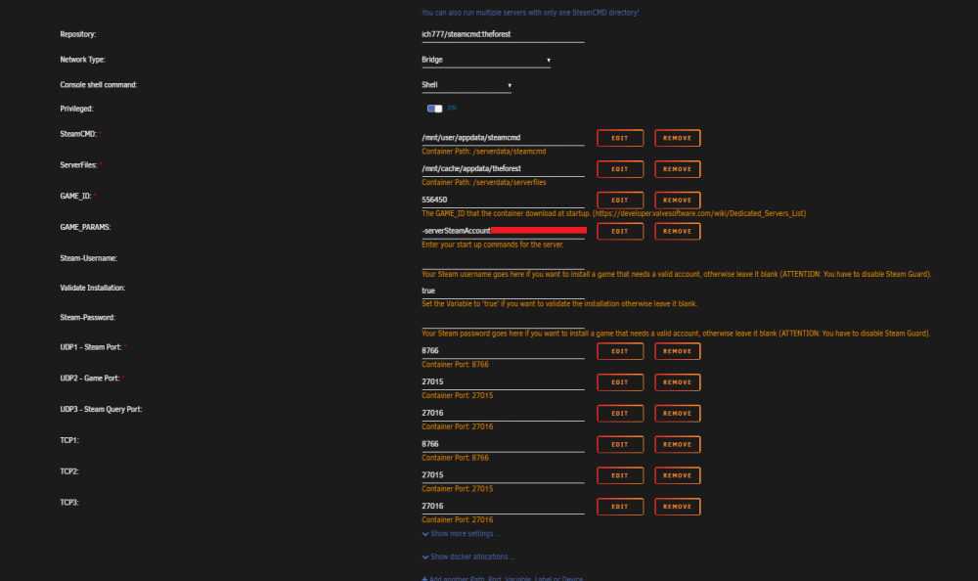The image size is (978, 581).
Task: Click the TCP3 port value field
Action: click(x=503, y=507)
